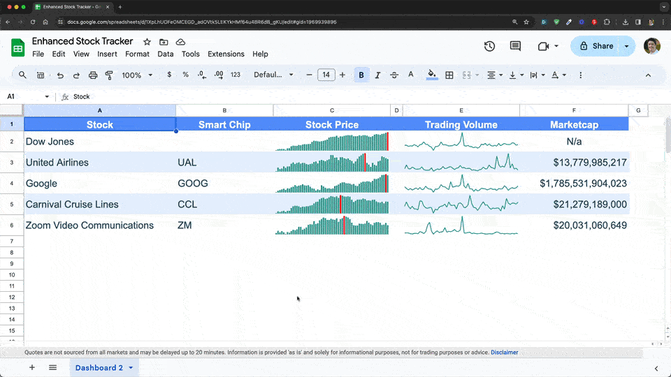Click the formula bar containing Stock
The image size is (671, 377).
[x=368, y=96]
